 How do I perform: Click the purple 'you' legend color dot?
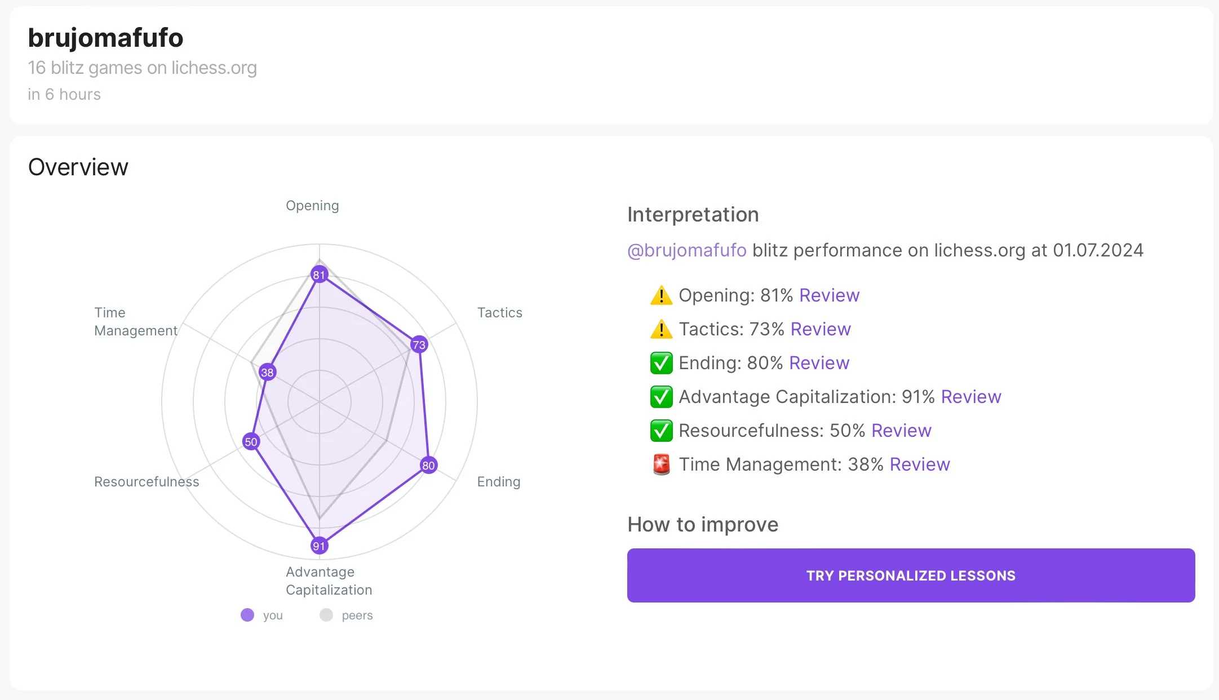247,615
